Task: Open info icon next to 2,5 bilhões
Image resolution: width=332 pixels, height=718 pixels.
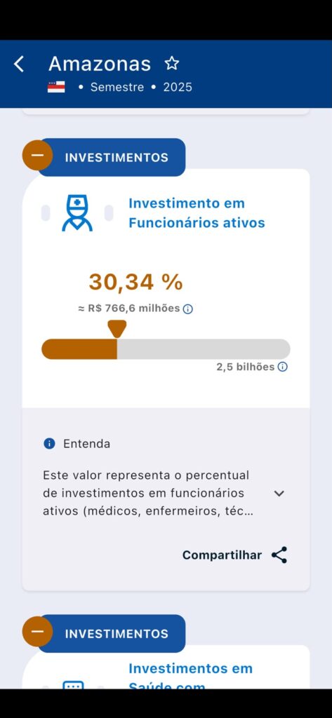Action: [283, 367]
